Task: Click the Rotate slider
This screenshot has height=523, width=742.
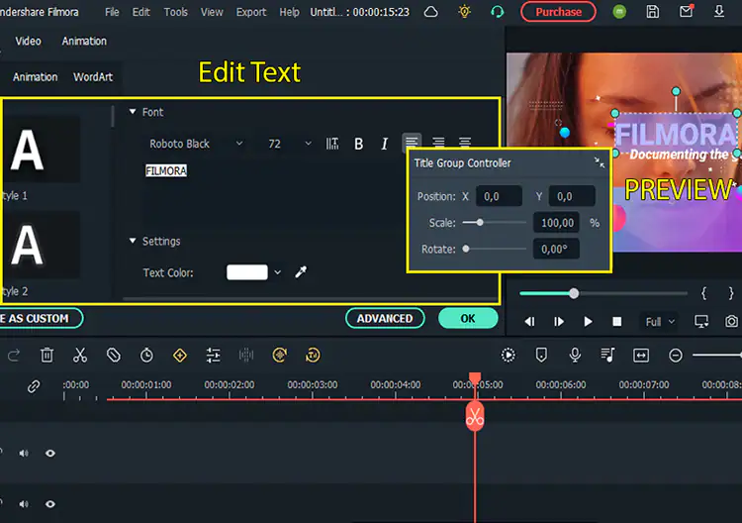Action: coord(494,249)
